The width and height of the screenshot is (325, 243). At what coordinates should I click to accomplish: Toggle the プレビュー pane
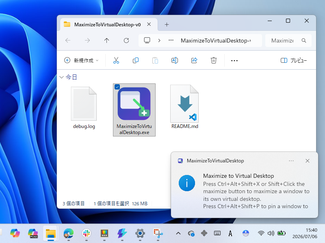click(293, 60)
